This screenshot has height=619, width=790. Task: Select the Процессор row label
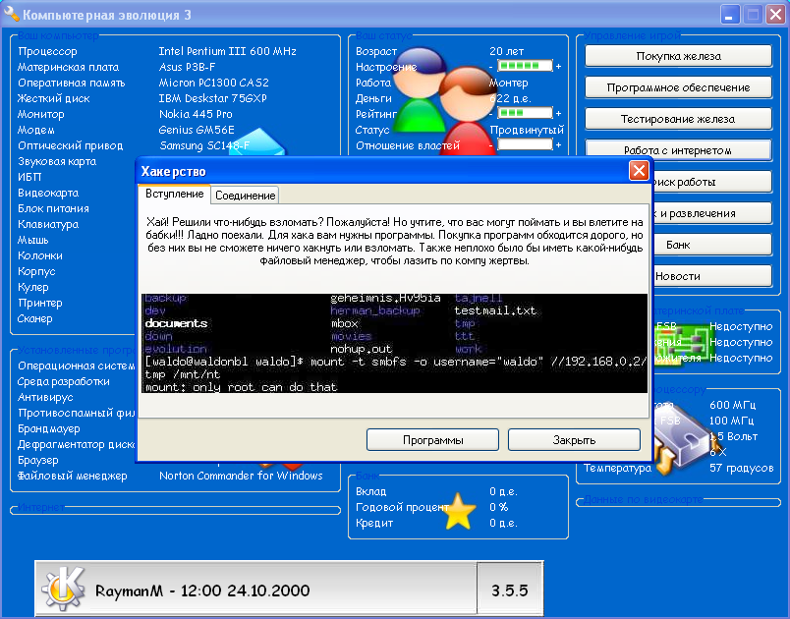[47, 51]
